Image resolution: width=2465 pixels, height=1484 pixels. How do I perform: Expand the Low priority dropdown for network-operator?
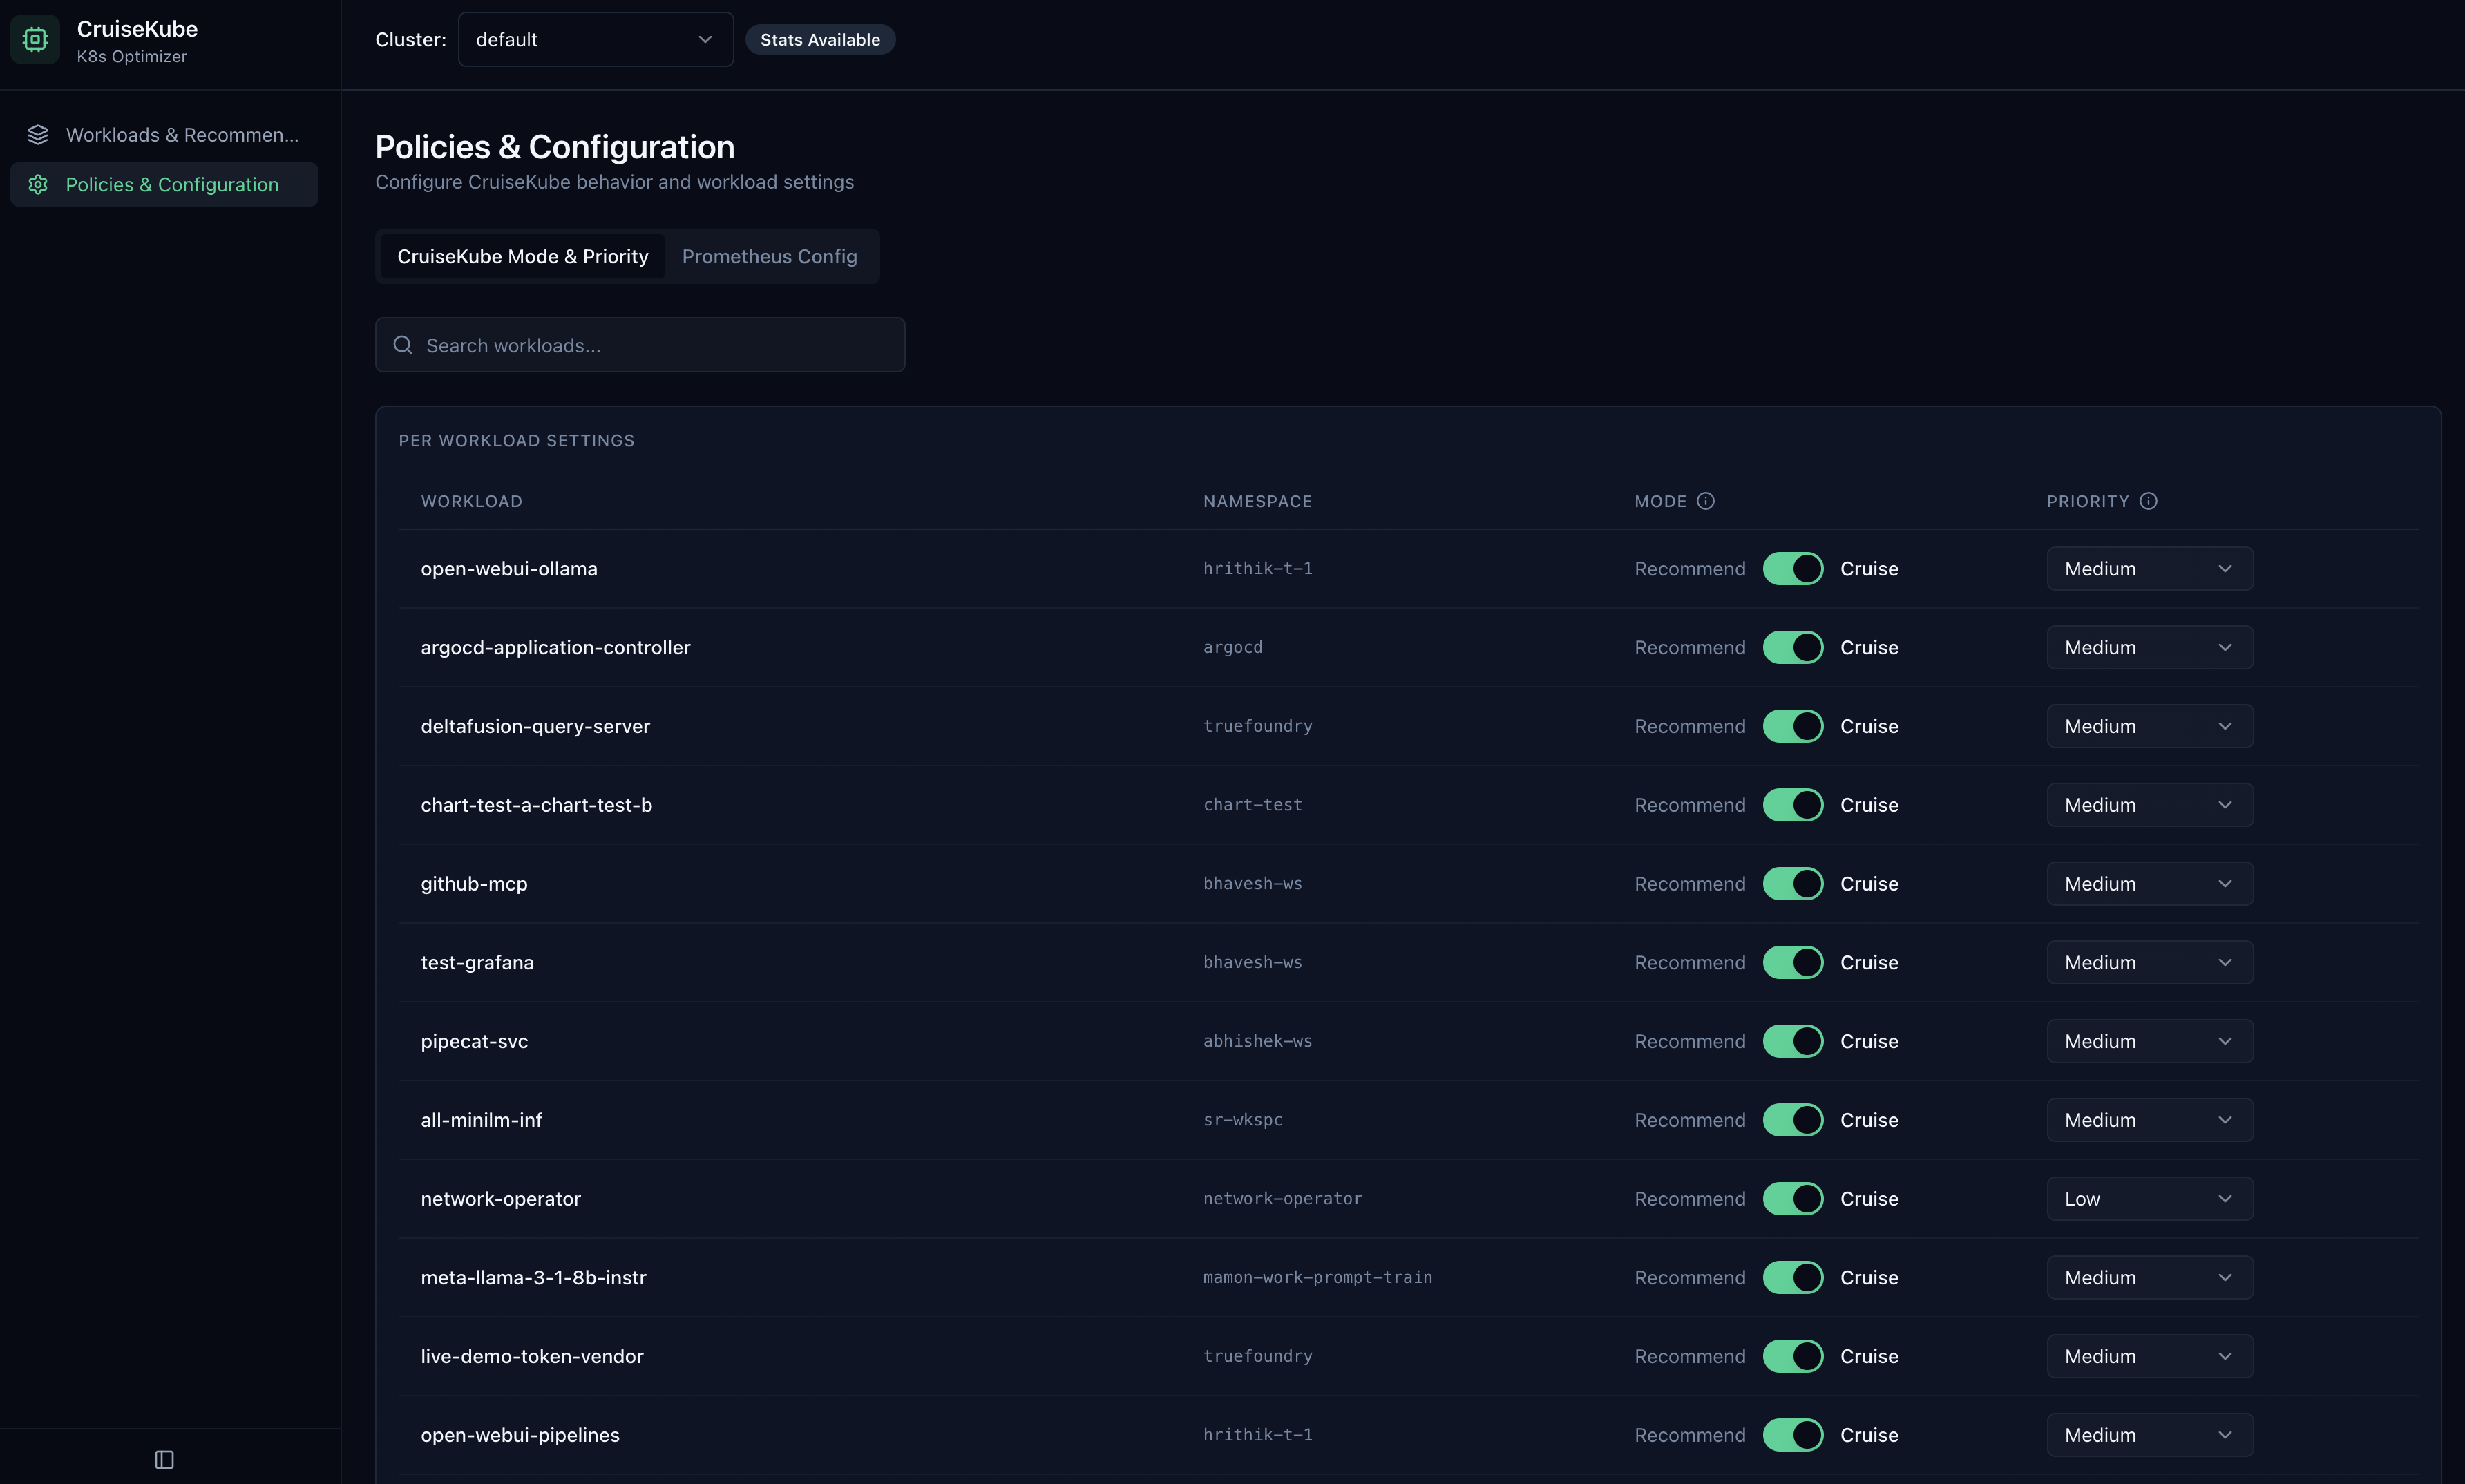pyautogui.click(x=2149, y=1199)
